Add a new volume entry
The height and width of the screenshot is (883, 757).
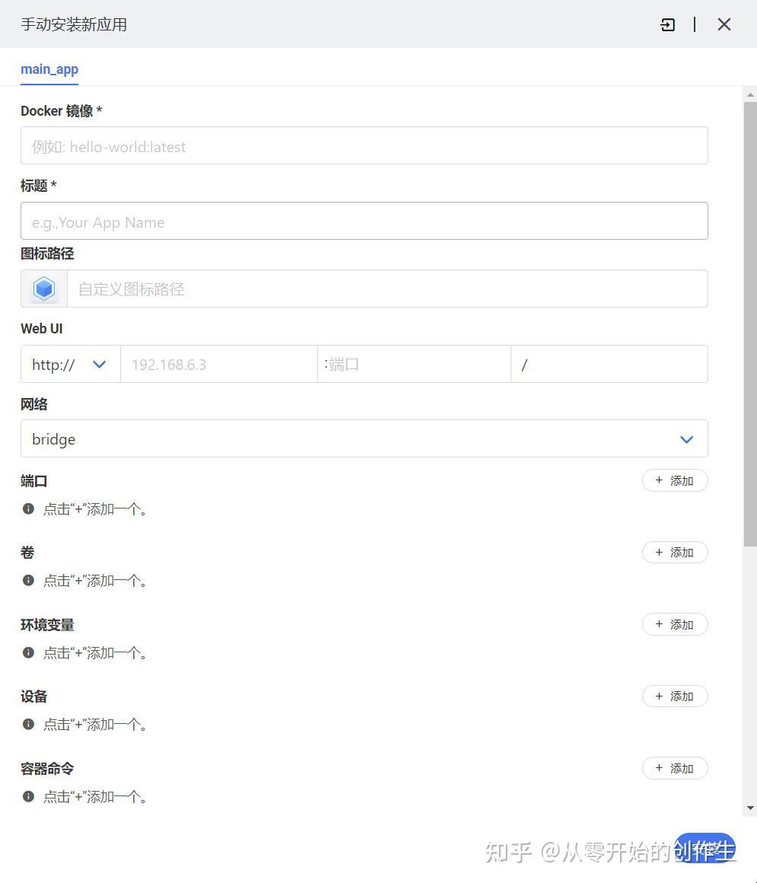[x=675, y=553]
